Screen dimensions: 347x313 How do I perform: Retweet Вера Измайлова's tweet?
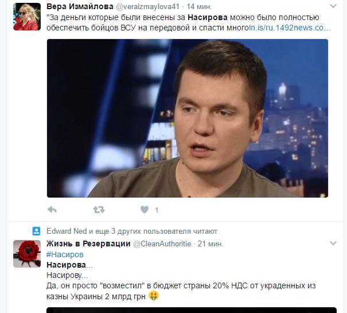point(99,210)
